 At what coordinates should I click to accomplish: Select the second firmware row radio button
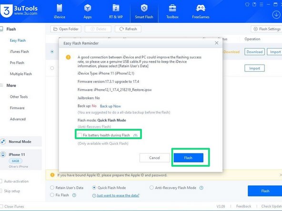click(x=52, y=68)
